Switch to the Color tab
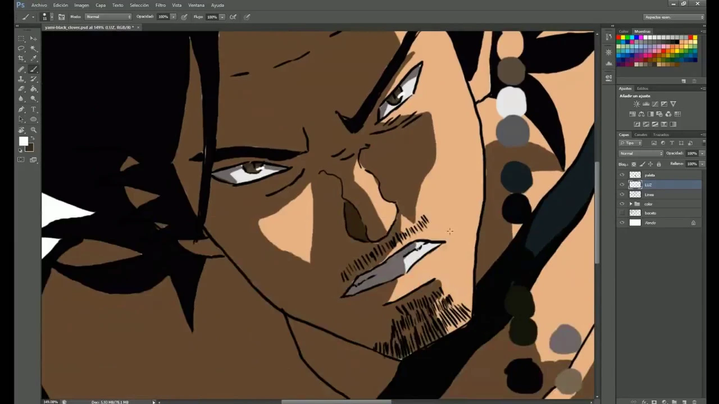The image size is (719, 404). (x=624, y=31)
